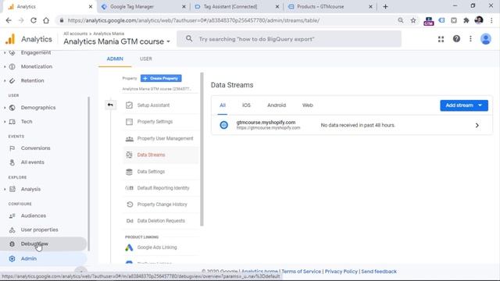
Task: Open the browser three-dot menu
Action: click(x=491, y=20)
